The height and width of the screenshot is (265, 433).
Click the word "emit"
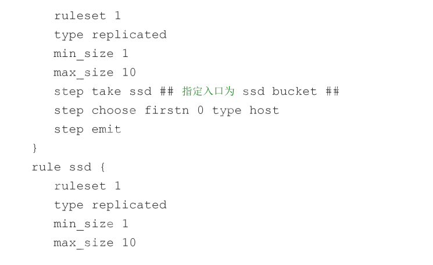coord(106,129)
